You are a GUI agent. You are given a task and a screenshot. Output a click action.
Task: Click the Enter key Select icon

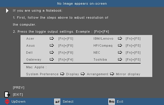57,102
